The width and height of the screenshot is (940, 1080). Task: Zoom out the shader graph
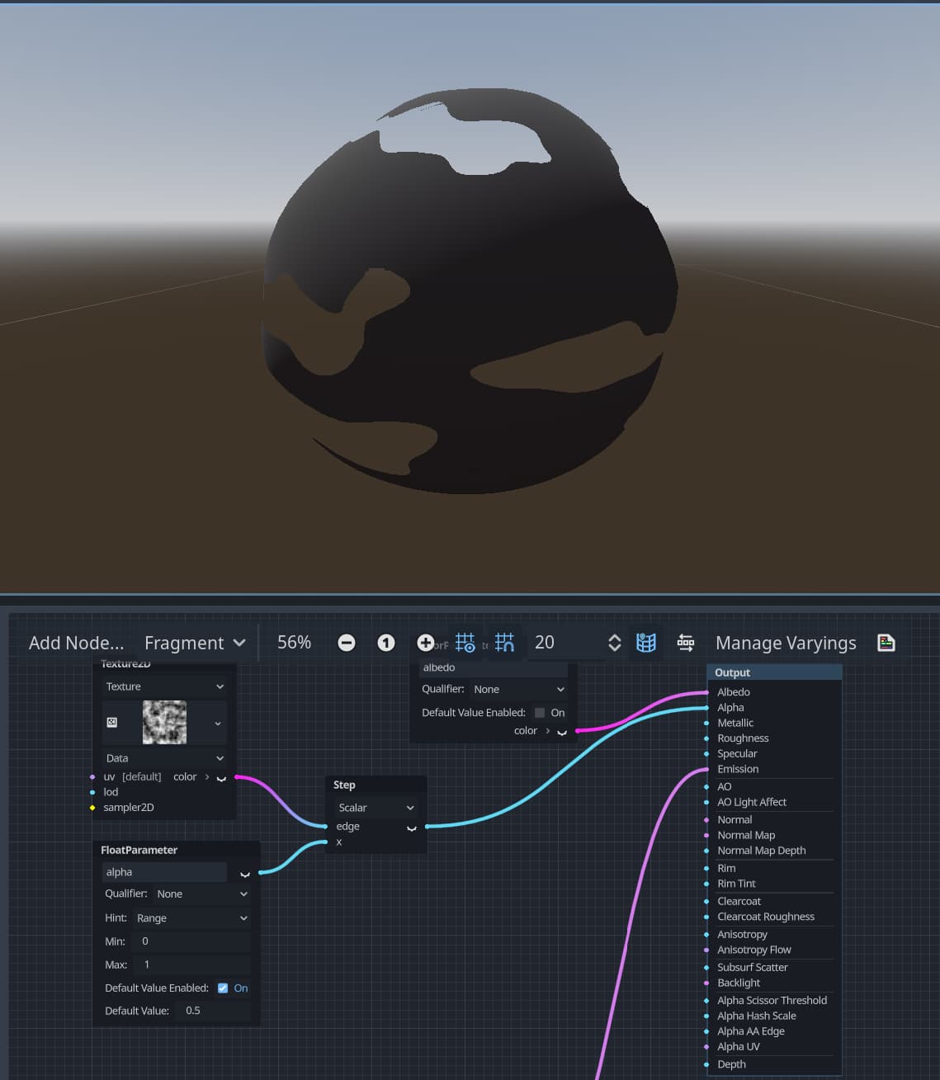[x=346, y=642]
